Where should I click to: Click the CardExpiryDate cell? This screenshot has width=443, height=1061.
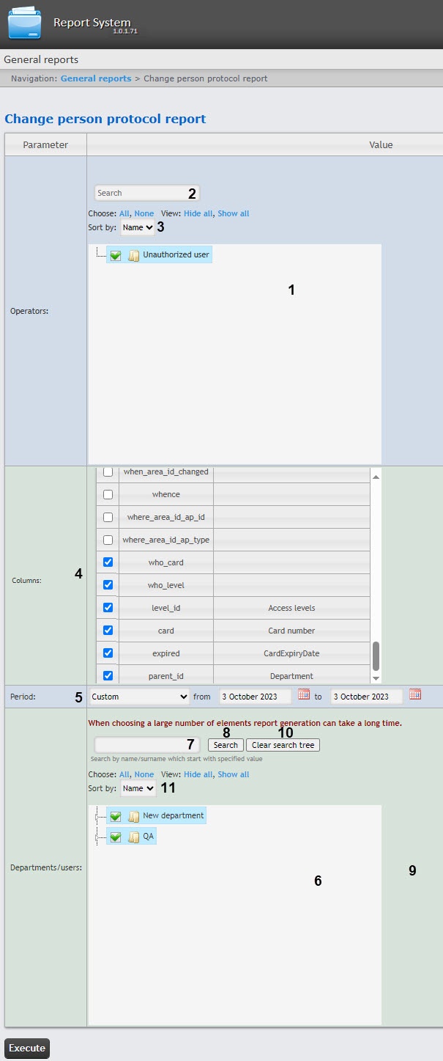(291, 653)
